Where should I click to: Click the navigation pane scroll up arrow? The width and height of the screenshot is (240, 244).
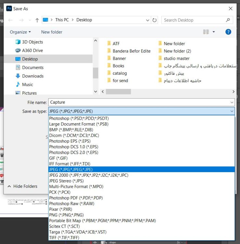pyautogui.click(x=96, y=41)
